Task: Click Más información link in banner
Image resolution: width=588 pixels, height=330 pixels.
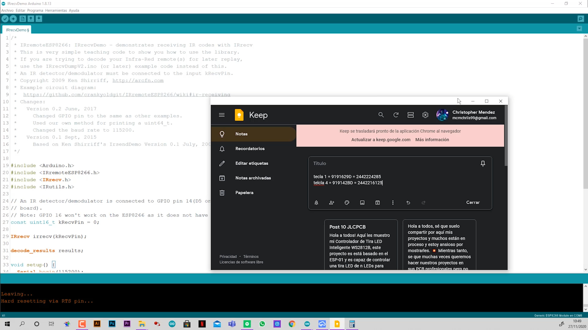Action: (x=432, y=140)
